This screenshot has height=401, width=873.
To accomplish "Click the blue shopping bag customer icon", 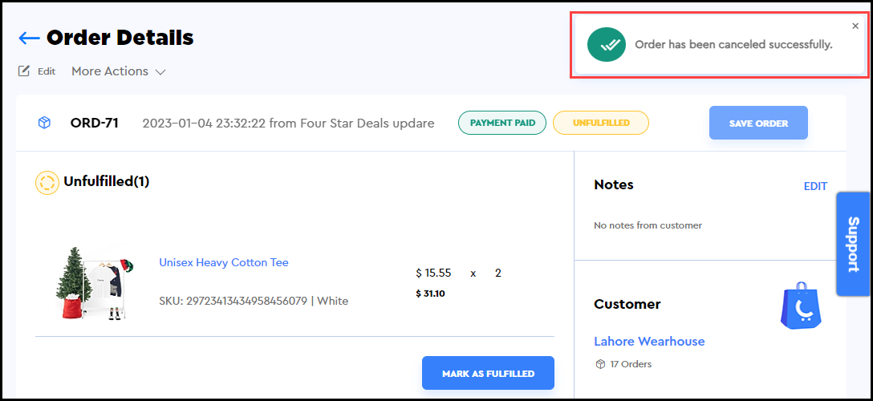I will 800,305.
